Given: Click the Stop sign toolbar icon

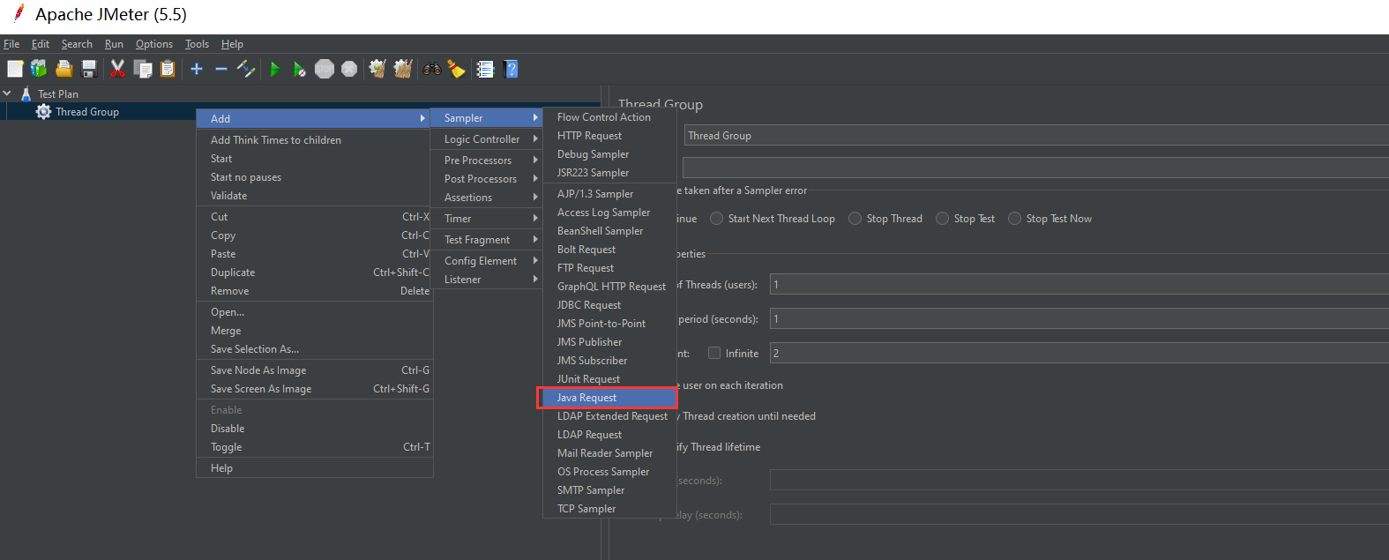Looking at the screenshot, I should point(325,69).
